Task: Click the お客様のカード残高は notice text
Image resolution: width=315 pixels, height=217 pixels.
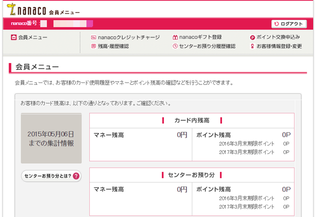Action: (x=96, y=104)
